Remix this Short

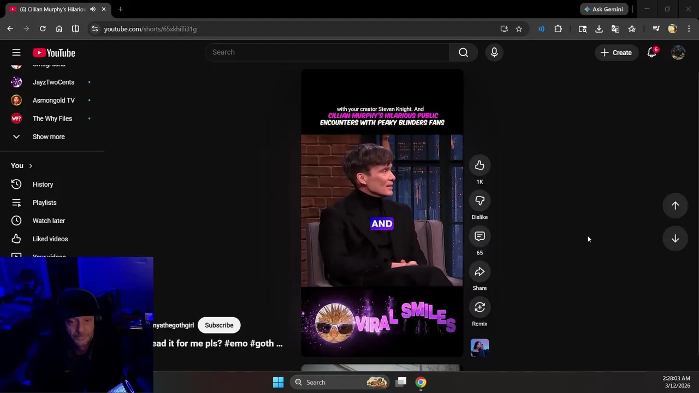click(x=479, y=307)
